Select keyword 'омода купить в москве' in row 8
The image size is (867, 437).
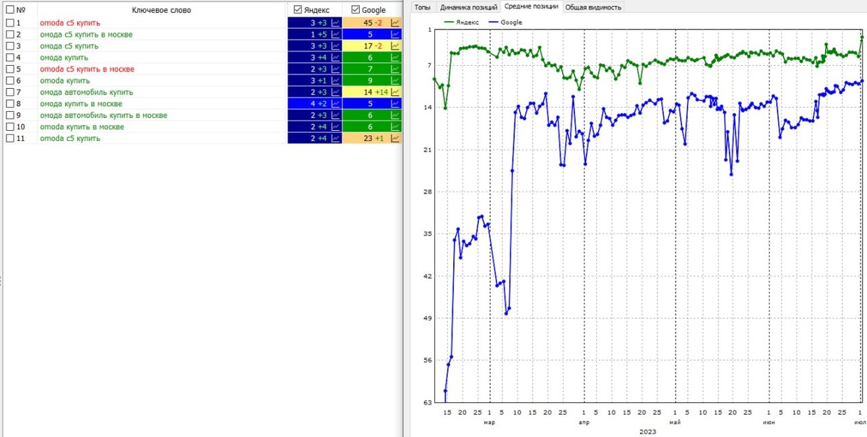coord(80,104)
